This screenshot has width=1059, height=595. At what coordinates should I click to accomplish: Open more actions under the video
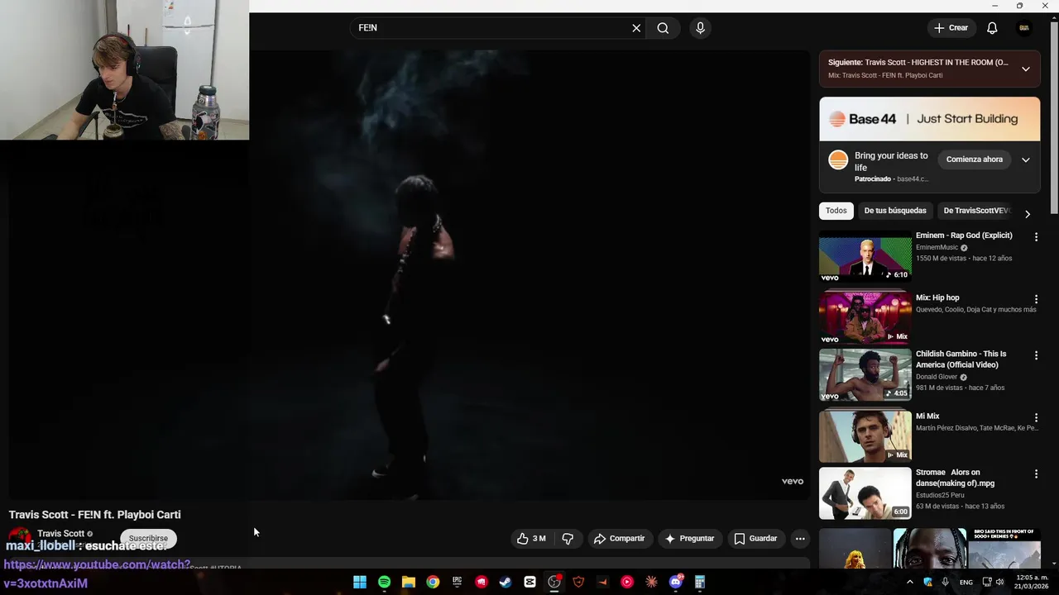[800, 539]
